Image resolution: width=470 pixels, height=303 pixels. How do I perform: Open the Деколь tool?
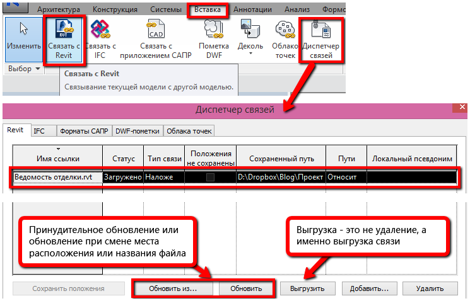(250, 37)
